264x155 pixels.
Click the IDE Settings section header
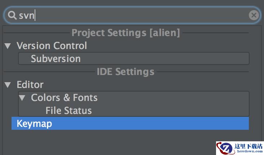click(126, 72)
